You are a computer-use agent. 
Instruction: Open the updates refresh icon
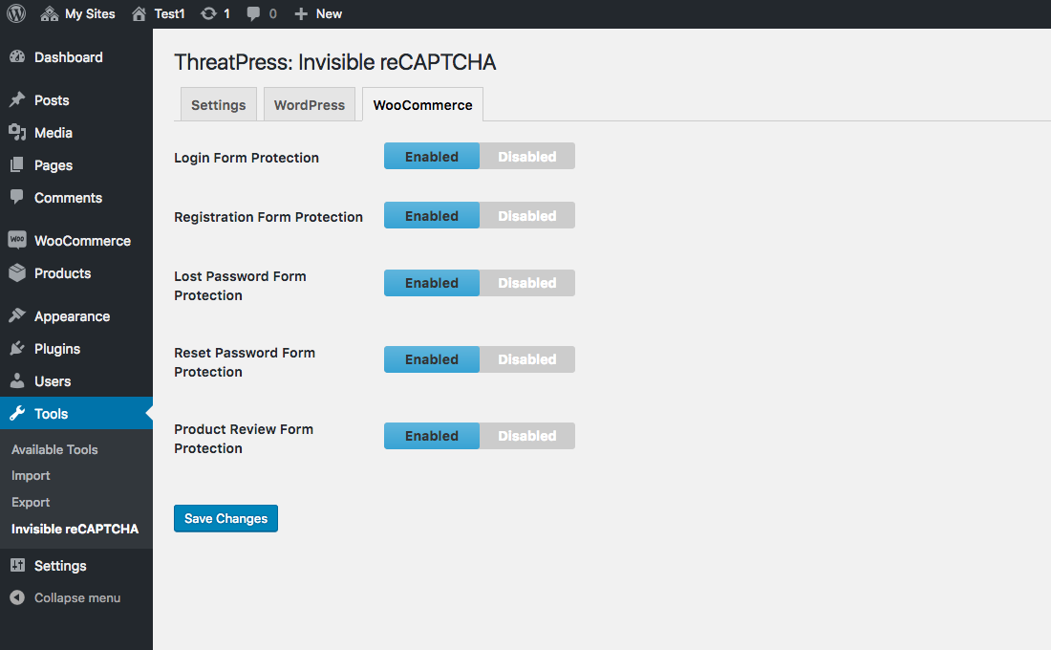(x=208, y=13)
